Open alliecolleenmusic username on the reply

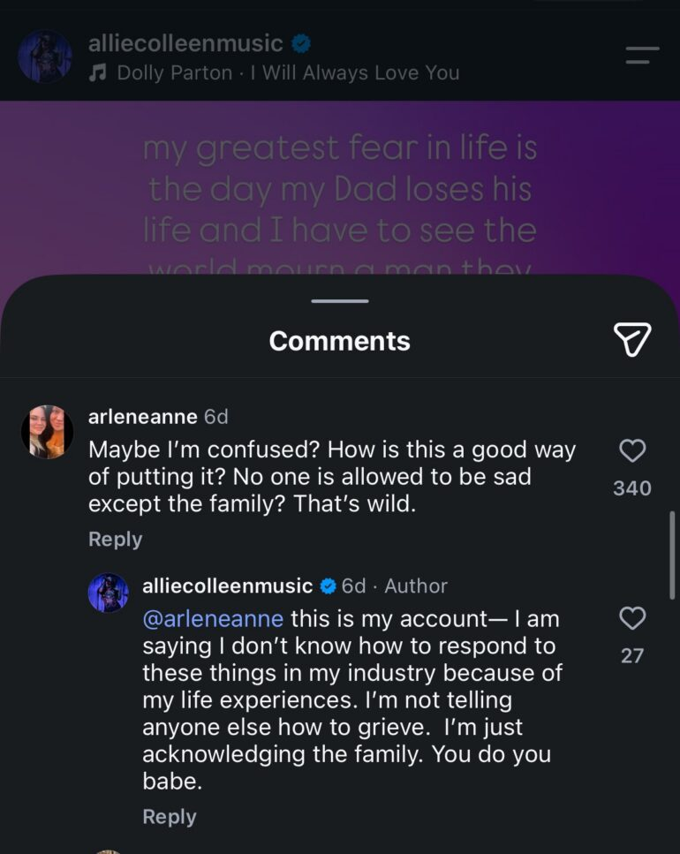tap(228, 586)
